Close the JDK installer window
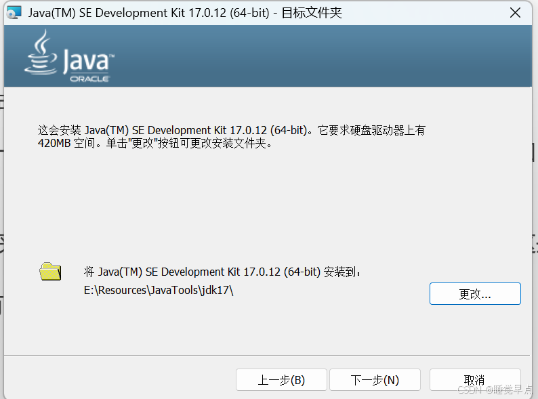 (515, 13)
